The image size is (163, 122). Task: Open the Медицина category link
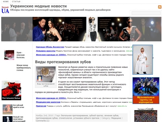(x=116, y=118)
